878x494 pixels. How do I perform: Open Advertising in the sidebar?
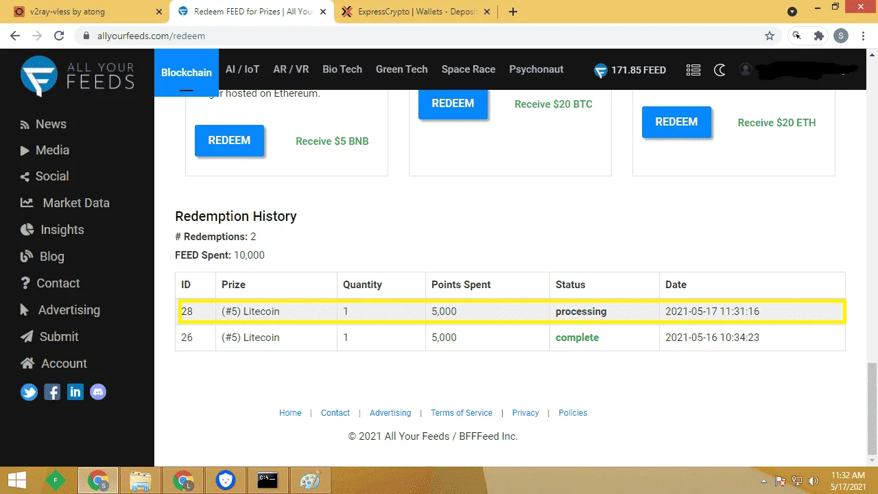pos(60,310)
